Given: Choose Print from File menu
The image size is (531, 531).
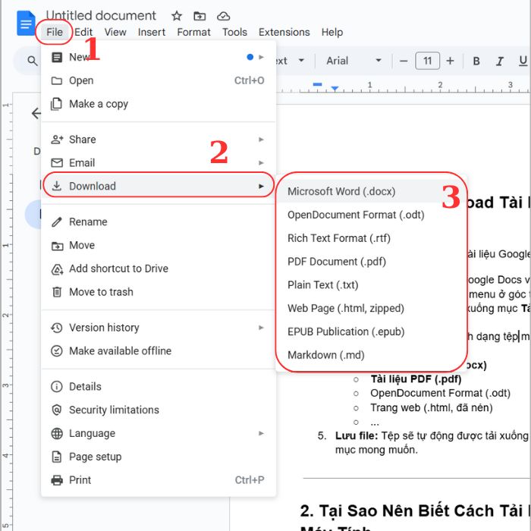Looking at the screenshot, I should tap(158, 480).
